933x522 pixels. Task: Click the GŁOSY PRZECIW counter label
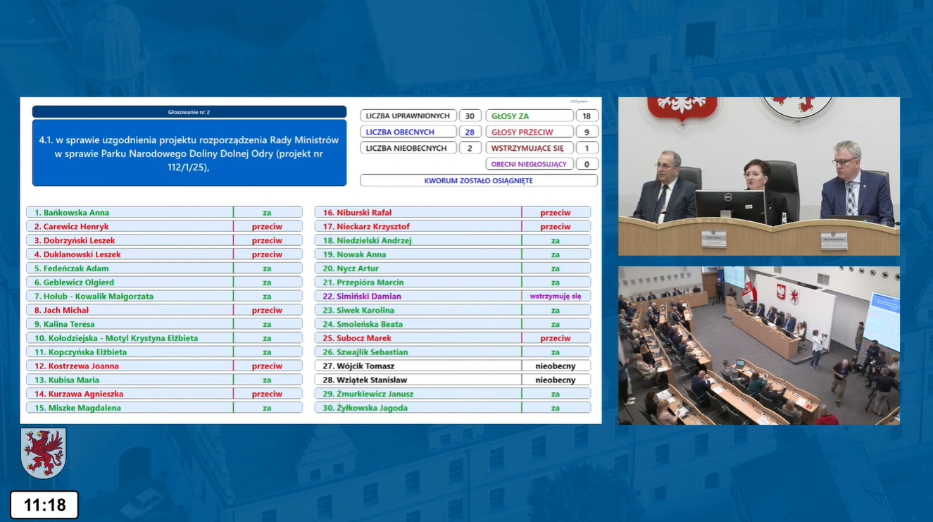[x=530, y=132]
